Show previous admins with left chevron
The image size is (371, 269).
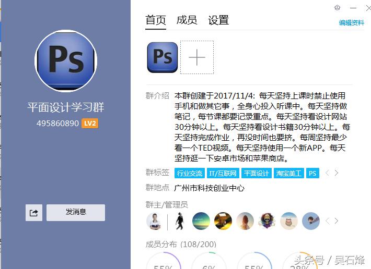pos(327,221)
